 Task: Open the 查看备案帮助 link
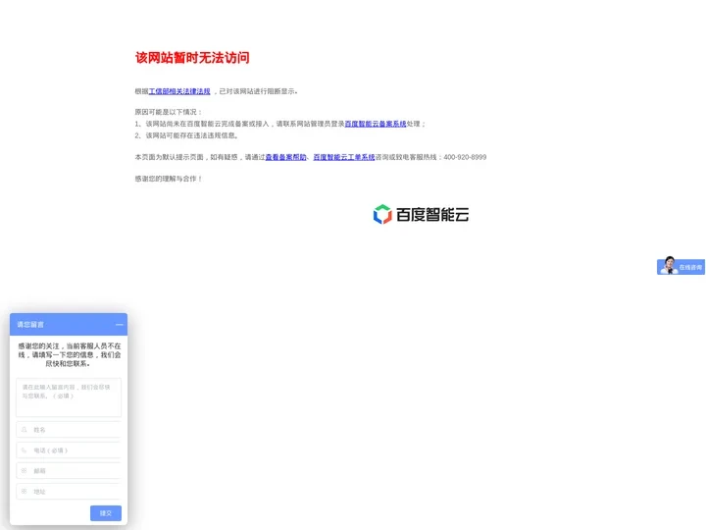(x=285, y=157)
